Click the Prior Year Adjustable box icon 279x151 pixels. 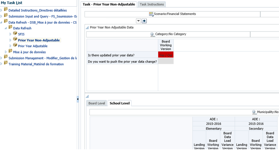click(x=15, y=45)
